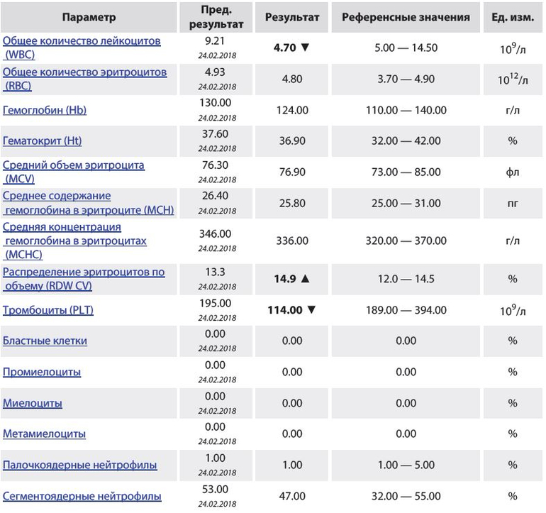The image size is (546, 513).
Task: Open the Метамиелоциты link
Action: 44,434
